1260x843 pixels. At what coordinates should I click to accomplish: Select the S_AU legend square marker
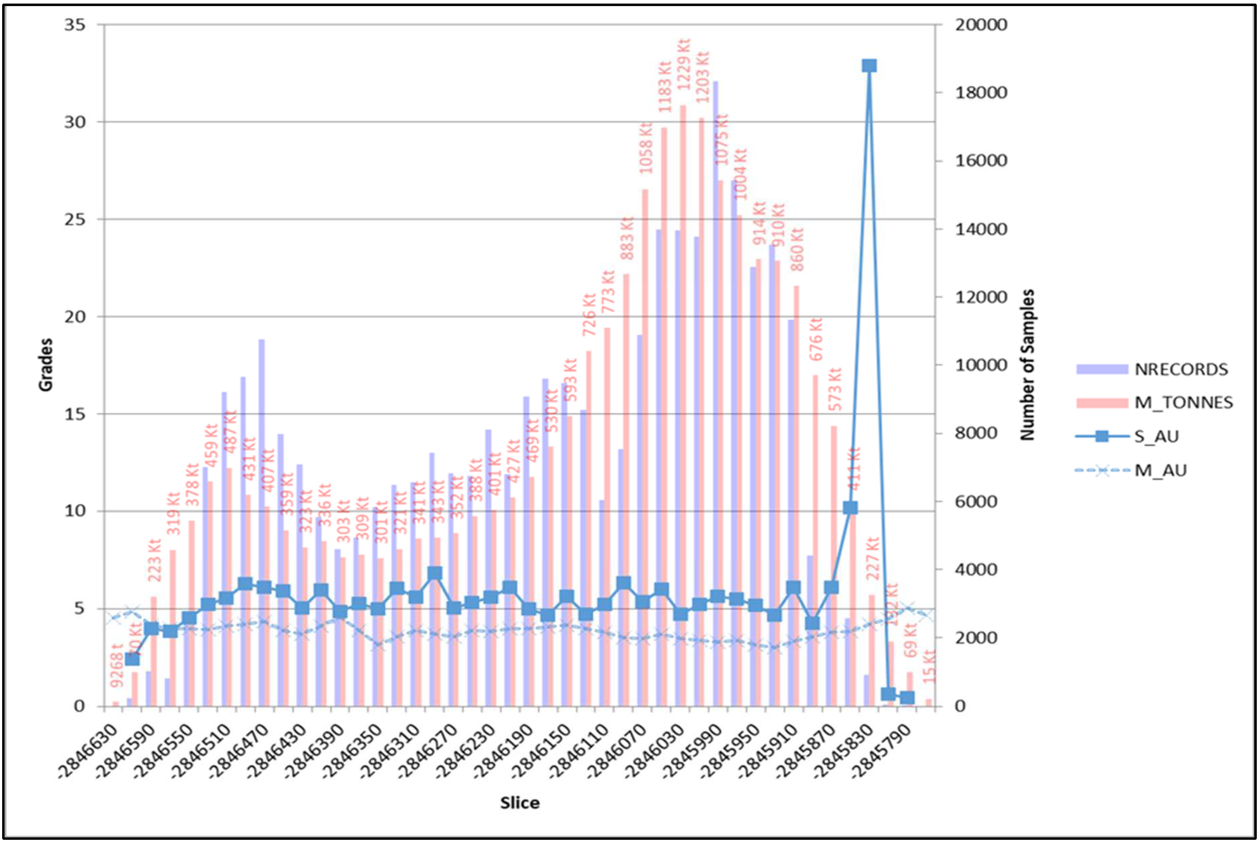tap(1102, 437)
